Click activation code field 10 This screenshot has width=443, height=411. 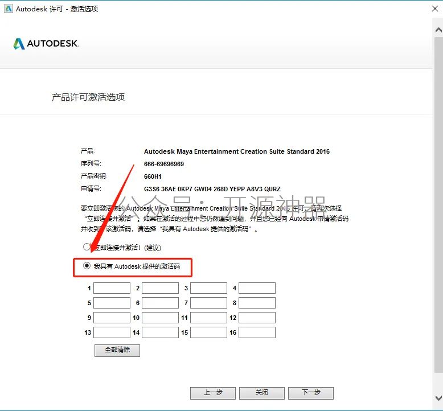(160, 318)
